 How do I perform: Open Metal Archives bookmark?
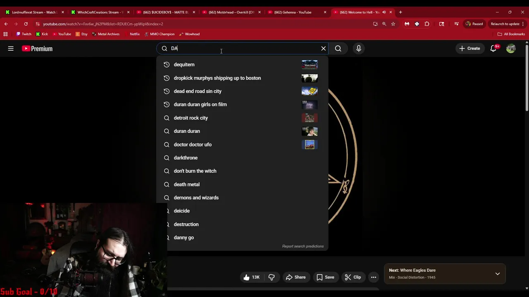pyautogui.click(x=106, y=34)
